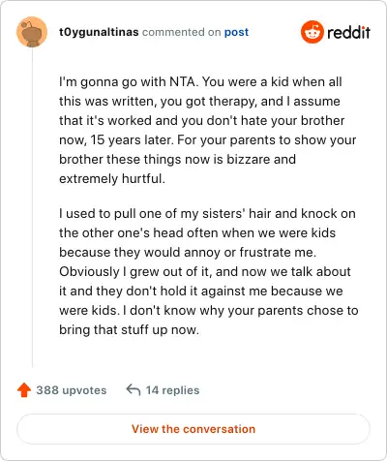This screenshot has height=461, width=387.
Task: Click the 'I used to pull one' line
Action: tap(207, 214)
